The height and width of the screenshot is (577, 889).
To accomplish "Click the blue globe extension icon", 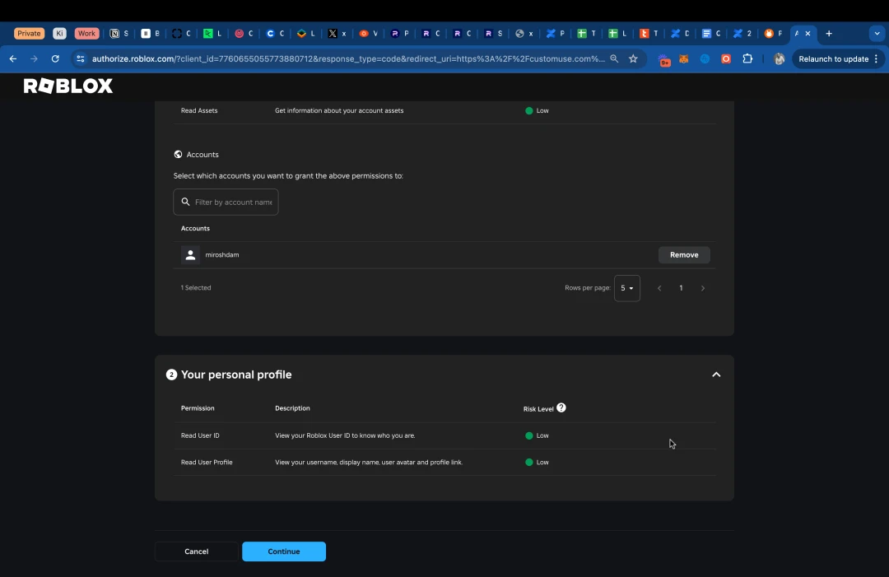I will [x=705, y=59].
